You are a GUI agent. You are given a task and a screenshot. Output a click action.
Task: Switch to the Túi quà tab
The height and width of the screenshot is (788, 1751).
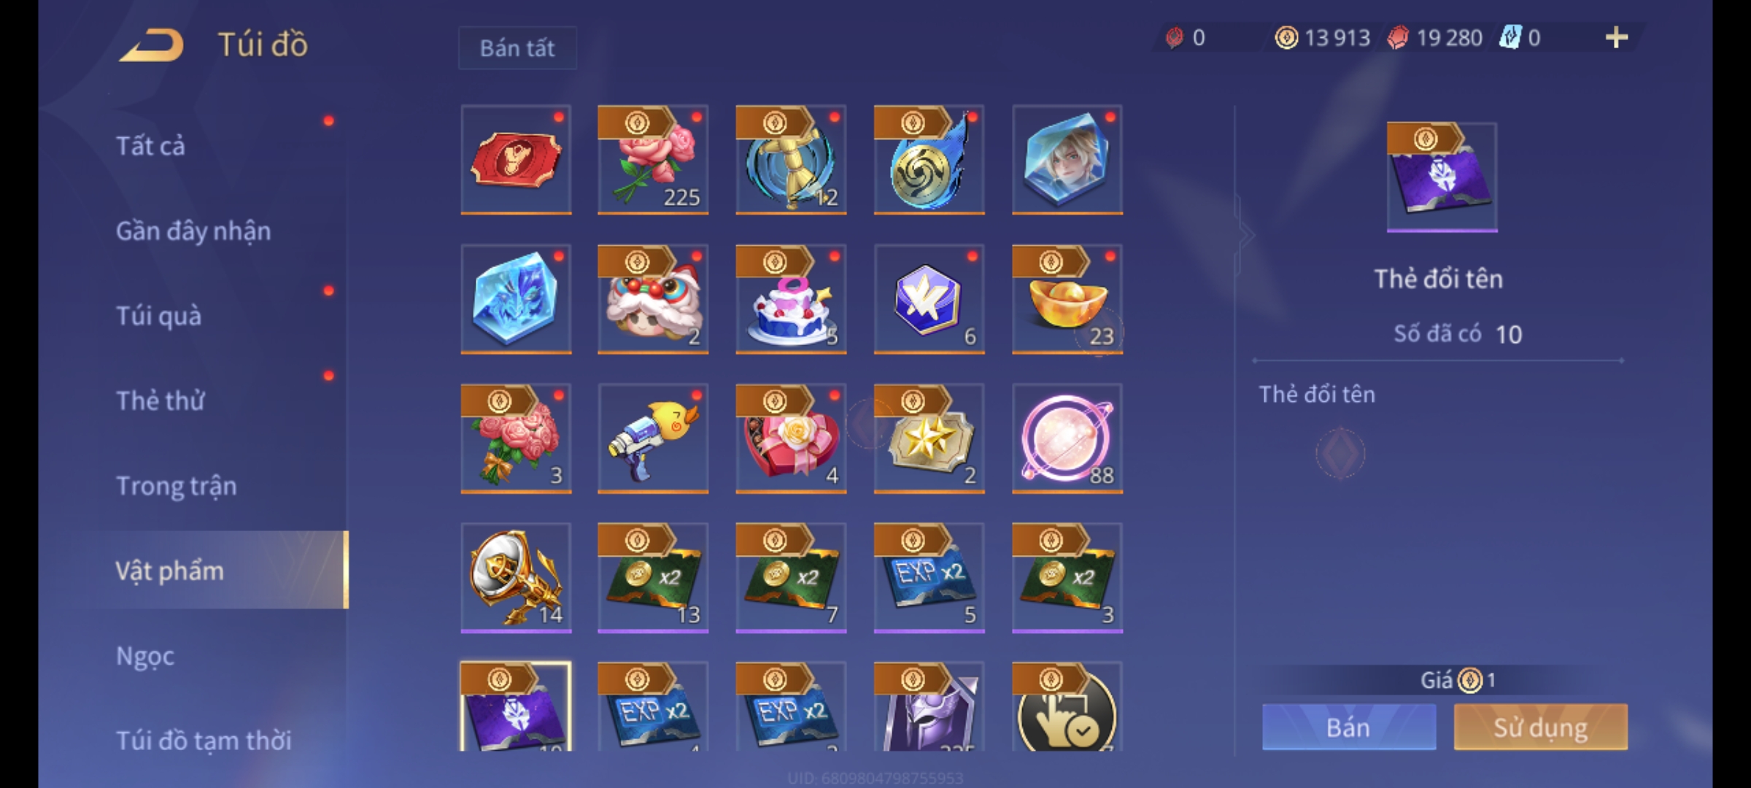159,316
